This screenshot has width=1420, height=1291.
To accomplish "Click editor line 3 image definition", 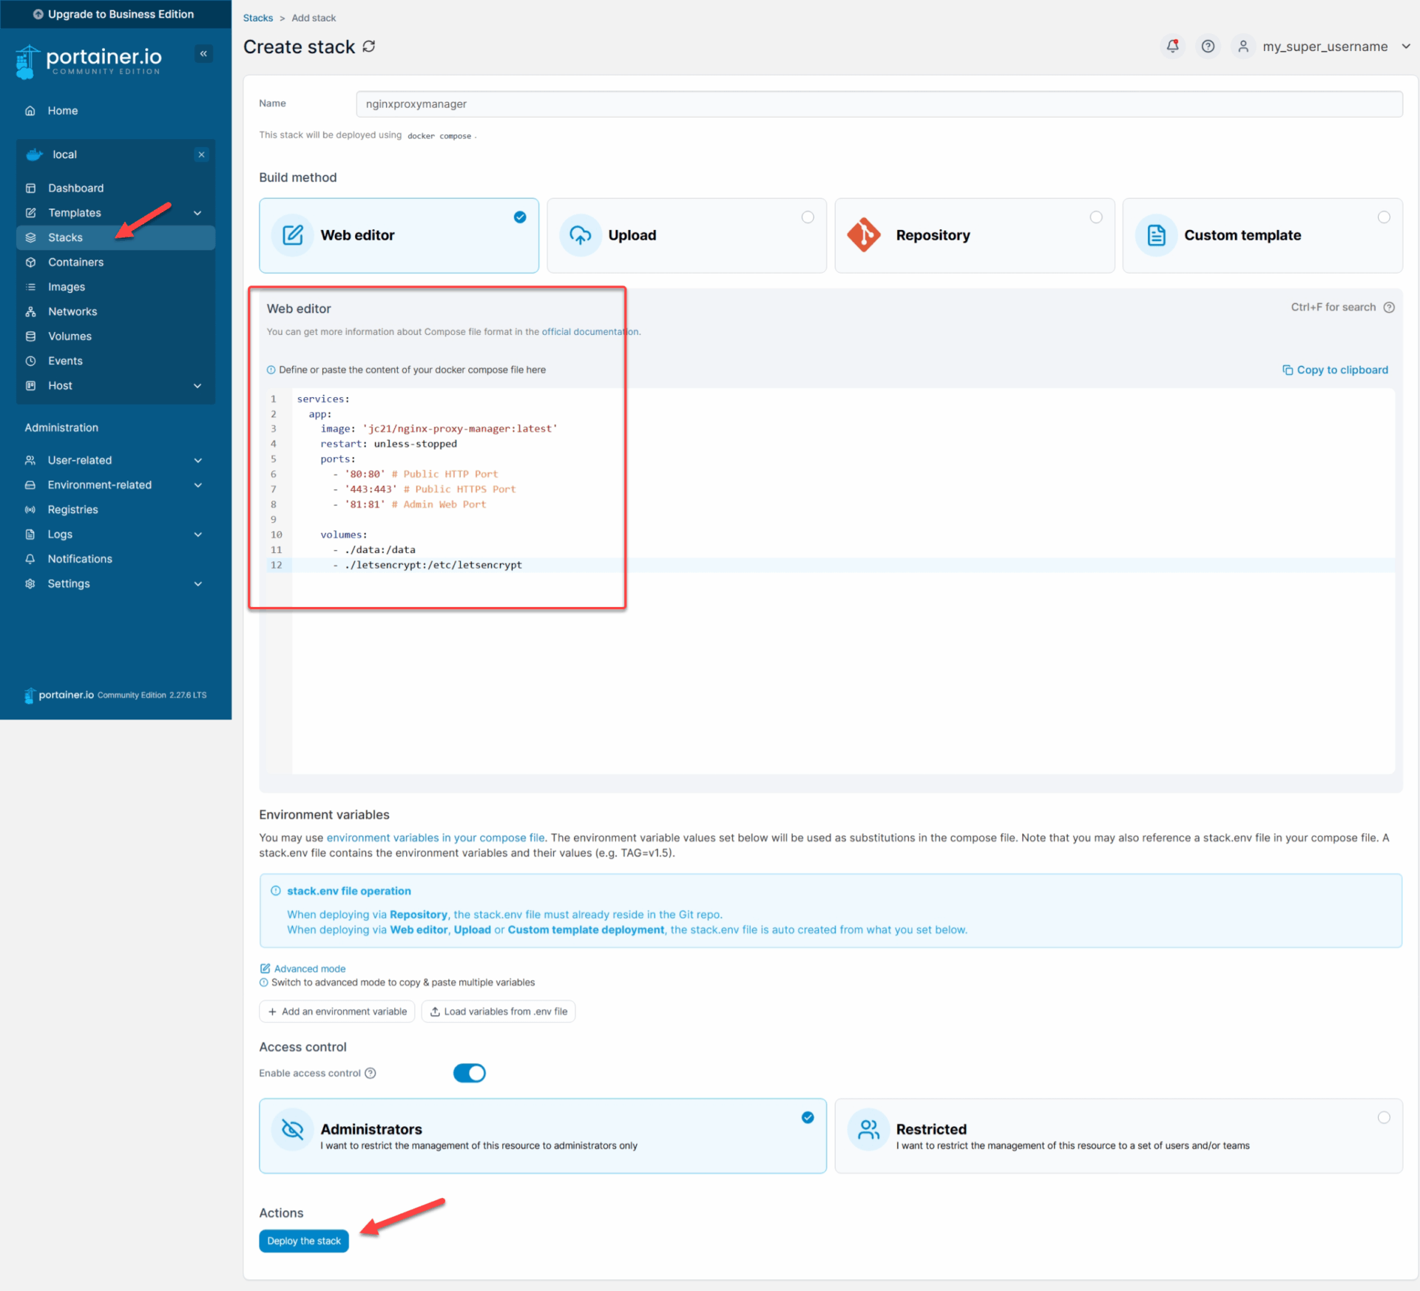I will pos(439,429).
